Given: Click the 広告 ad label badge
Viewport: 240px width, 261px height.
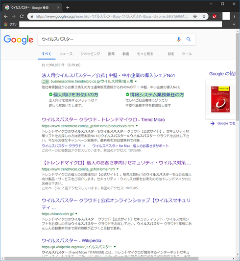Looking at the screenshot, I should pos(45,82).
